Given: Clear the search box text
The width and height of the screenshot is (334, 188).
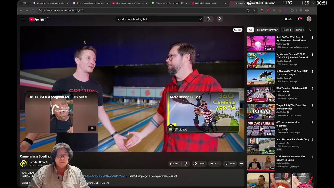Looking at the screenshot, I should coord(200,19).
